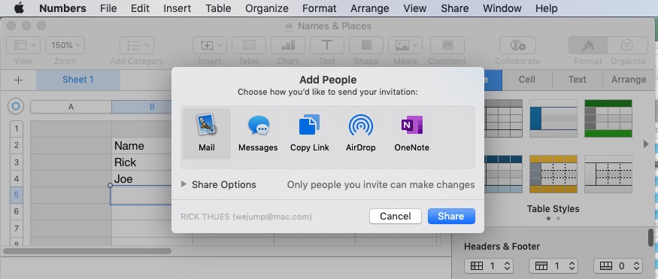Open the Organize menu in menu bar
This screenshot has height=279, width=658.
(x=267, y=8)
